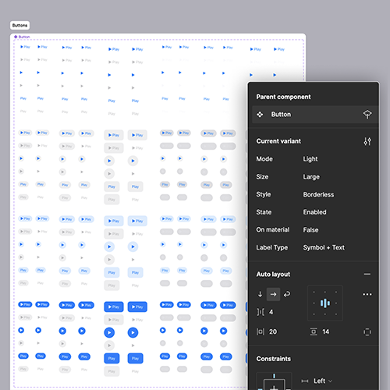Screen dimensions: 390x390
Task: Open Left horizontal constraint dropdown
Action: 323,381
